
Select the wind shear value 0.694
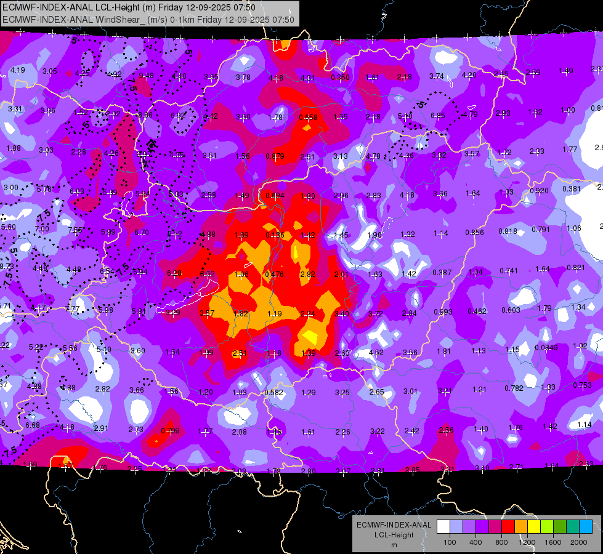[x=275, y=195]
